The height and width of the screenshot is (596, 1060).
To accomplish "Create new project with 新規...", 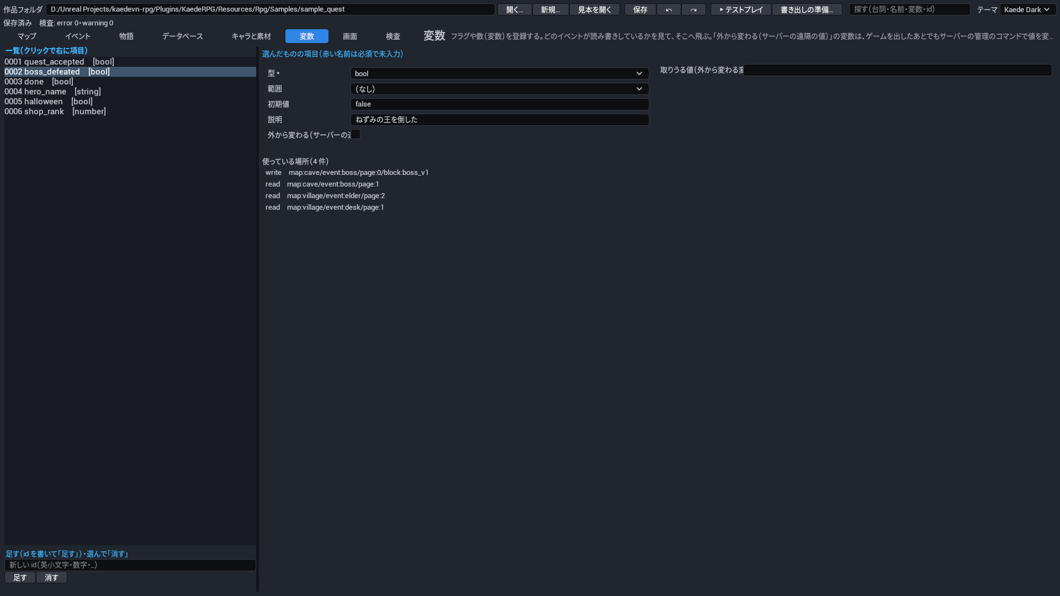I will (550, 9).
